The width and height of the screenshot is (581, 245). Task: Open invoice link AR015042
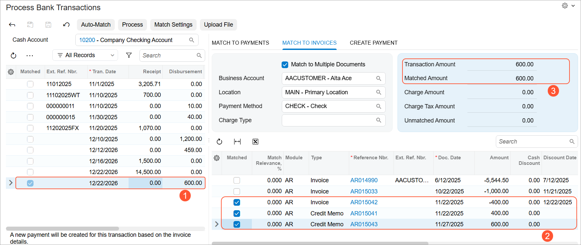pyautogui.click(x=364, y=202)
